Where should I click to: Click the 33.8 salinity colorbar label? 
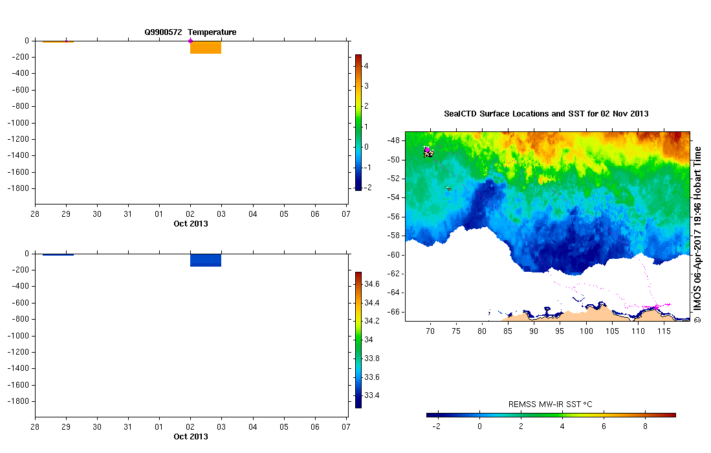coord(372,359)
